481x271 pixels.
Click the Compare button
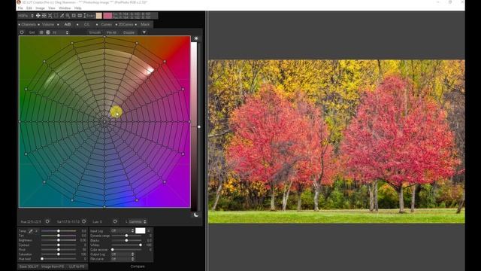click(x=138, y=266)
